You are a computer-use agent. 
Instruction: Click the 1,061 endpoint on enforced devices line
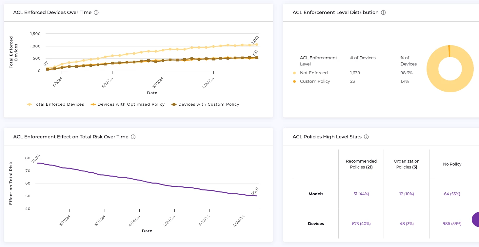(x=256, y=44)
